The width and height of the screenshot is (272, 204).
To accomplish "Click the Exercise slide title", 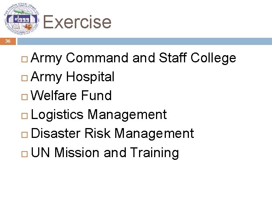I will tap(77, 22).
